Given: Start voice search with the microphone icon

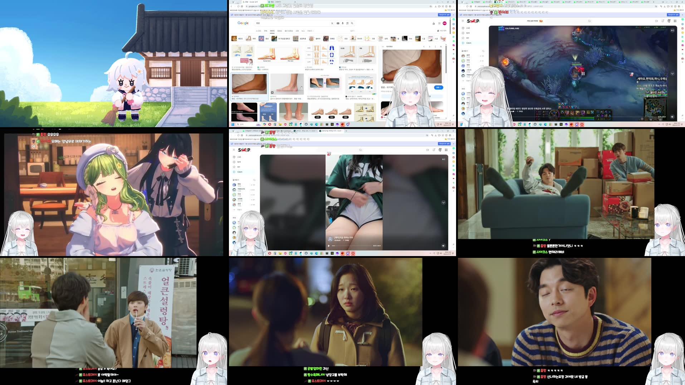Looking at the screenshot, I should [x=343, y=23].
